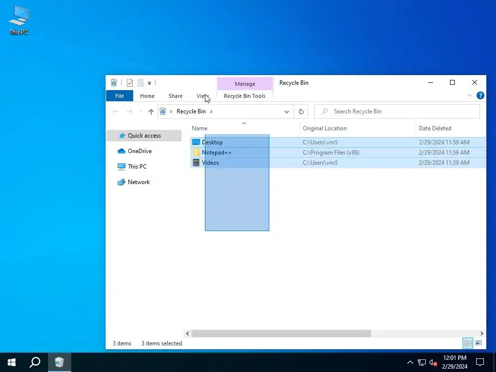
Task: Click the Recycle Bin icon in address bar
Action: [163, 111]
